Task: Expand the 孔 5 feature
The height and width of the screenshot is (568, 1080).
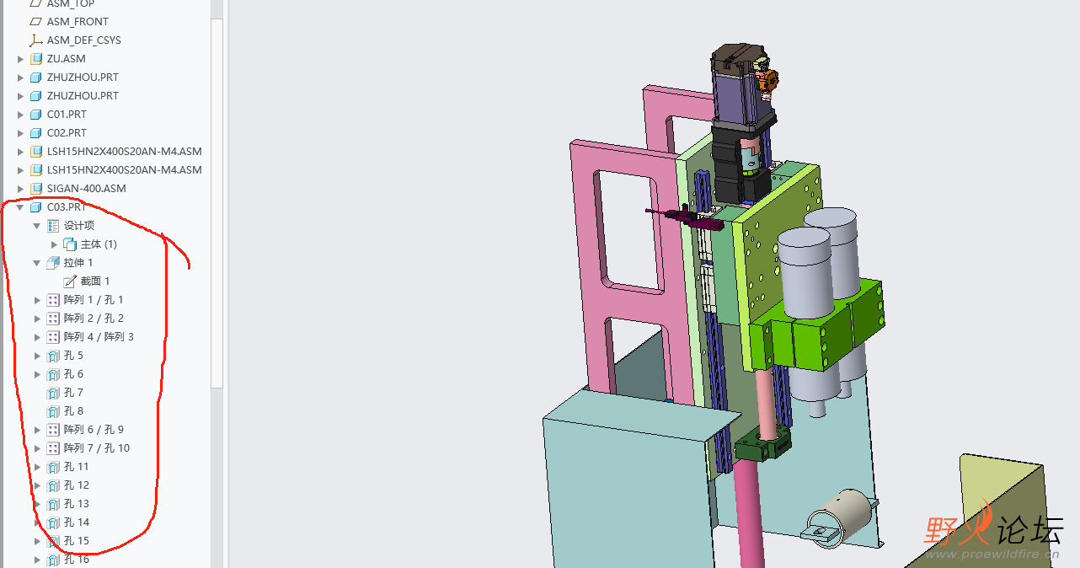Action: click(x=37, y=356)
